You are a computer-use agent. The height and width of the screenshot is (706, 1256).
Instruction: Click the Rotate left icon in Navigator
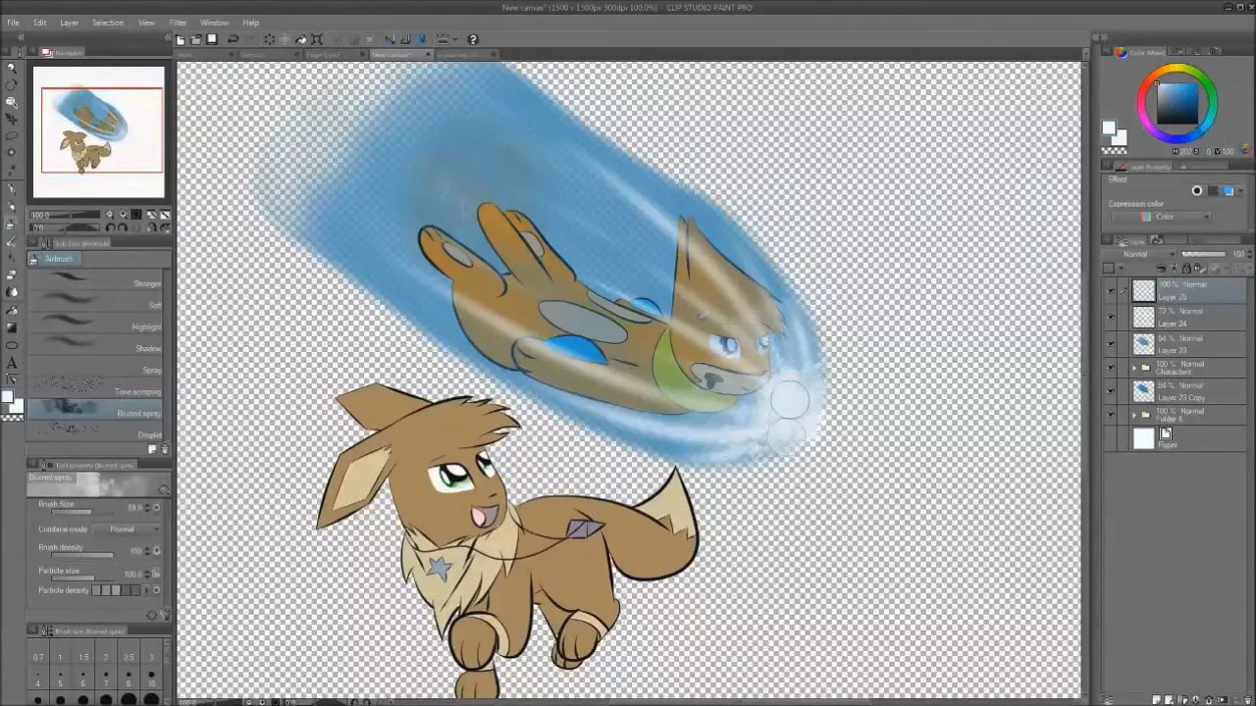110,227
